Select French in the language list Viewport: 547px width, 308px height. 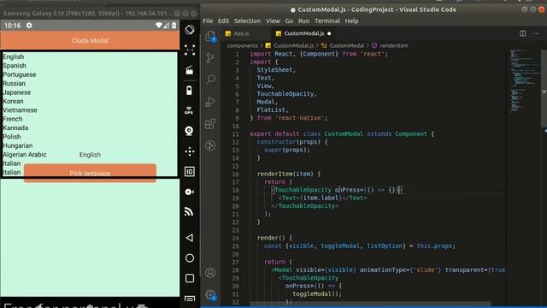pos(12,119)
